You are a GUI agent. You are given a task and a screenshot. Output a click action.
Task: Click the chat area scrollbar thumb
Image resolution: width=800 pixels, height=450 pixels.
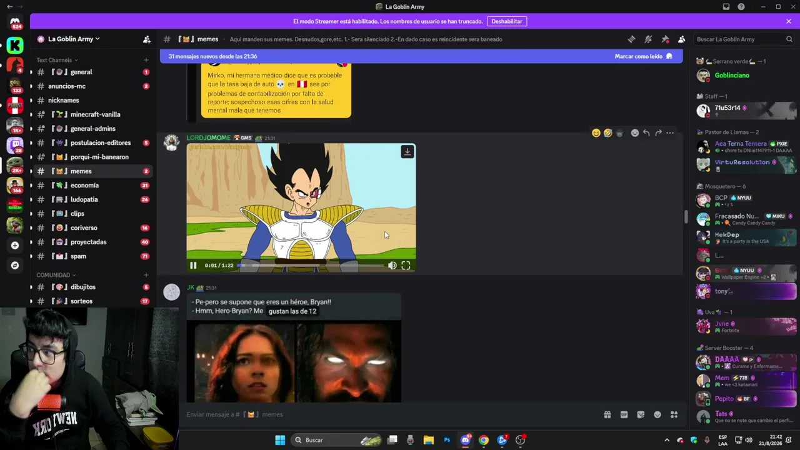pos(686,217)
